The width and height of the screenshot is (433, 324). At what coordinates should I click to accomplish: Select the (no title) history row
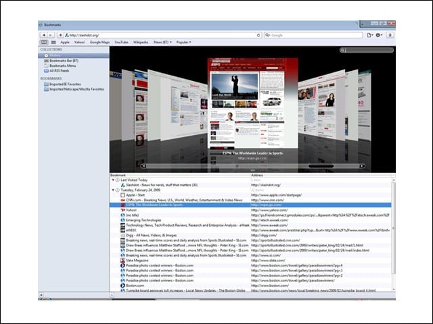250,215
